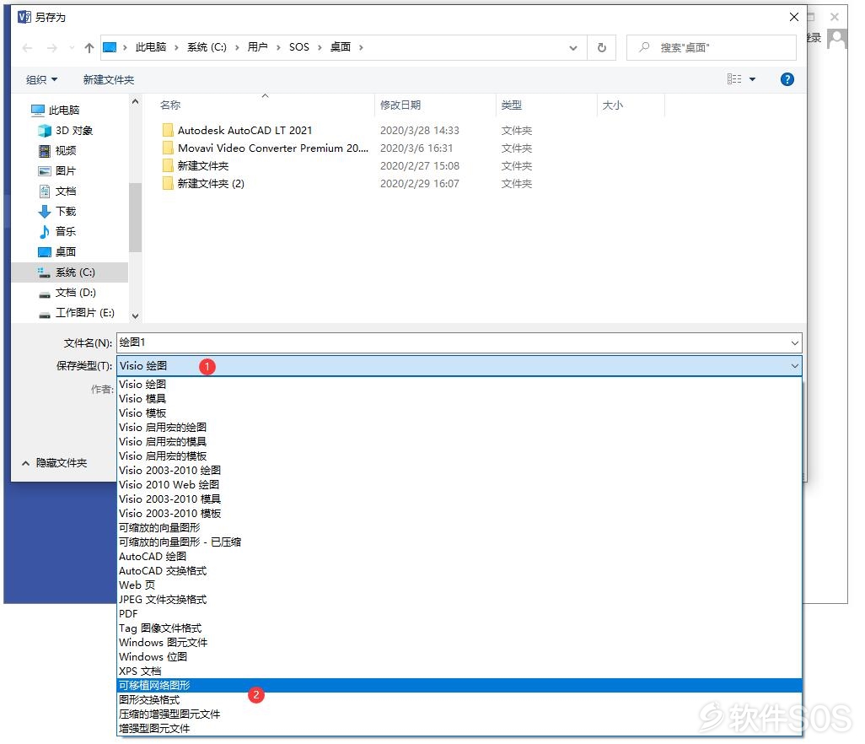Open 文档 (D:) drive

[x=76, y=293]
